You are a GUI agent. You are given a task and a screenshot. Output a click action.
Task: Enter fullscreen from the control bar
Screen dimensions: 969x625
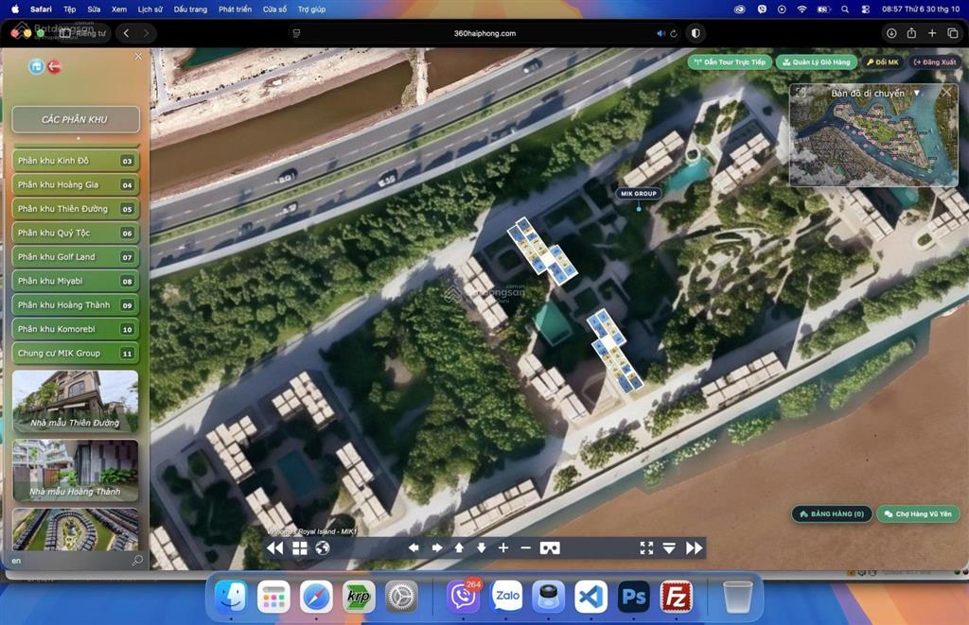(646, 547)
